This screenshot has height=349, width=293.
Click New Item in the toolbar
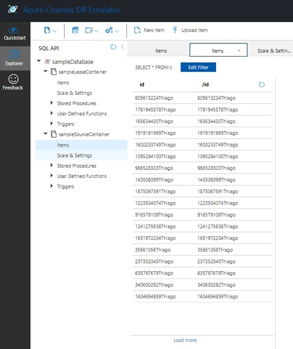149,30
